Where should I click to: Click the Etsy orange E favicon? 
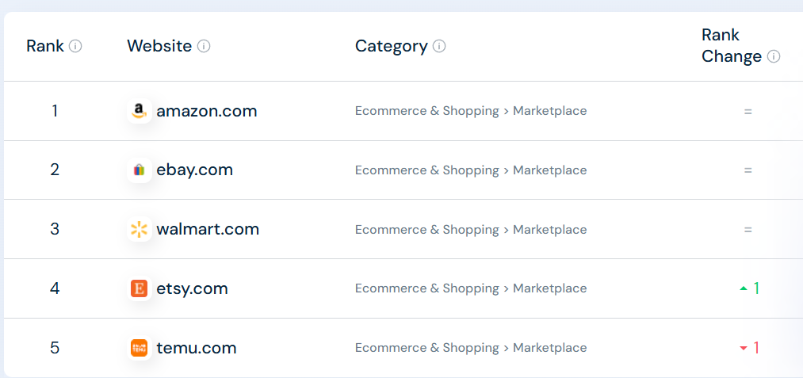pyautogui.click(x=140, y=288)
